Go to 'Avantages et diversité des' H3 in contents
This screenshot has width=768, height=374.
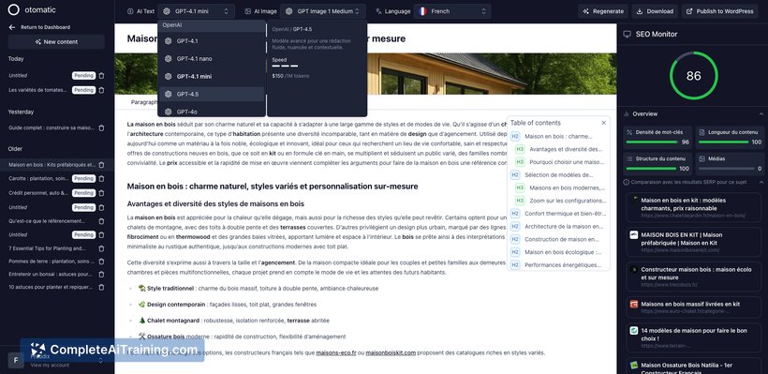pos(561,149)
